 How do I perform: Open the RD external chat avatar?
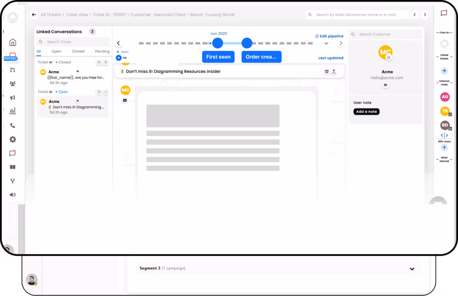[x=445, y=125]
